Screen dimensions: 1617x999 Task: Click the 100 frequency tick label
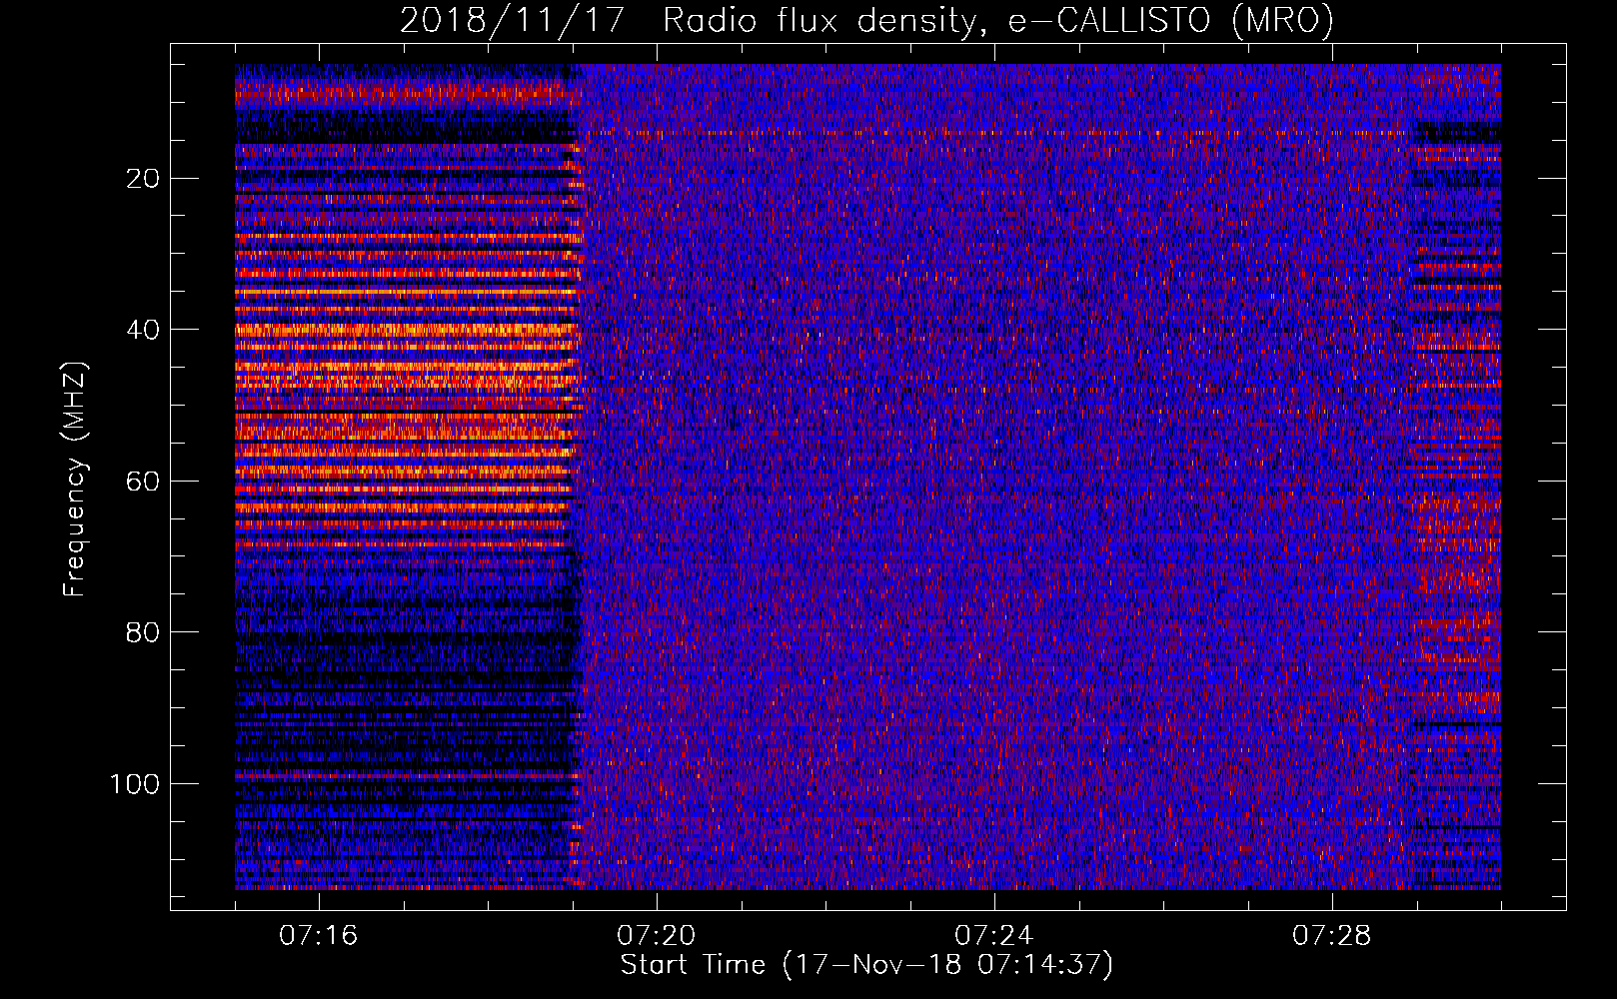[x=136, y=784]
